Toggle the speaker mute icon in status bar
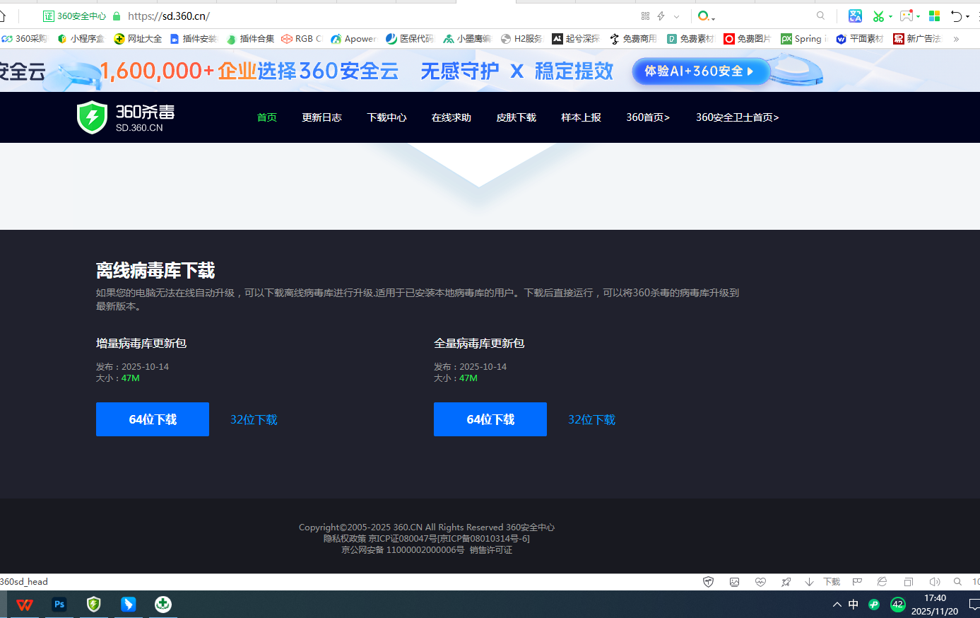980x618 pixels. 934,582
